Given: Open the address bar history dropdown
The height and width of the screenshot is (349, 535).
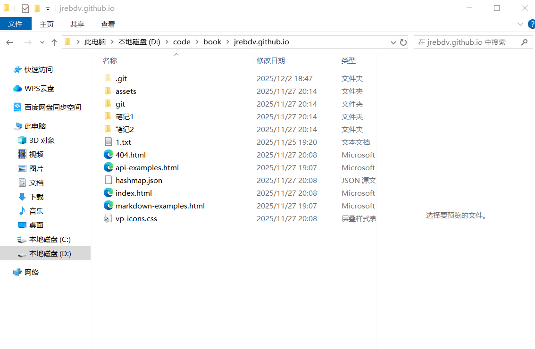Looking at the screenshot, I should (x=393, y=42).
